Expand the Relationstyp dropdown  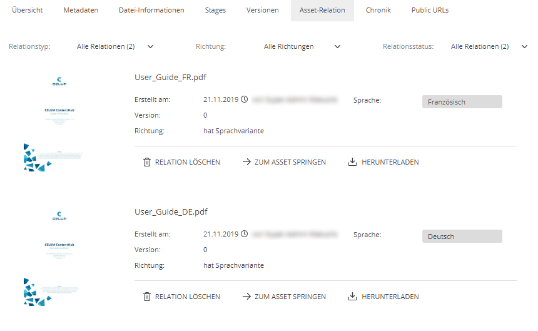115,46
